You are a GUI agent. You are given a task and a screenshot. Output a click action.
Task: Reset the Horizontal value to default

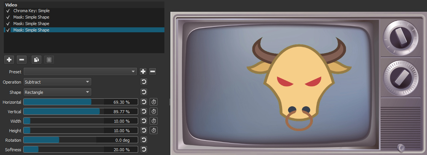144,102
